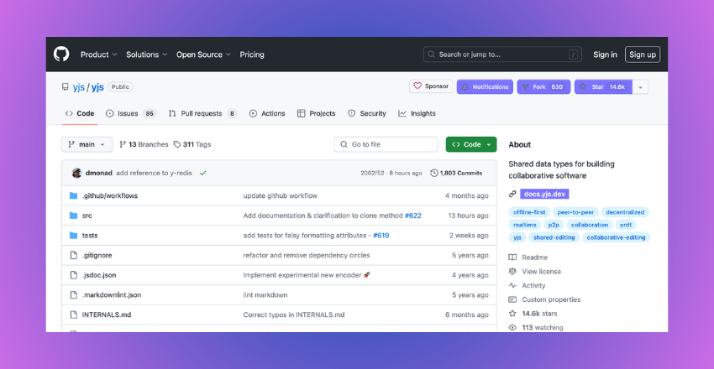
Task: Open the tests folder
Action: pos(90,236)
